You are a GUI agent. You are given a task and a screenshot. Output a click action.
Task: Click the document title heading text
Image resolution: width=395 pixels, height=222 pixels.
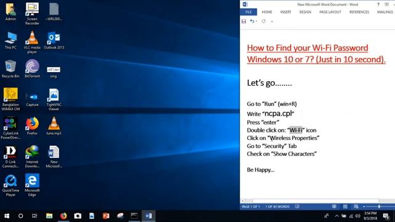[316, 54]
